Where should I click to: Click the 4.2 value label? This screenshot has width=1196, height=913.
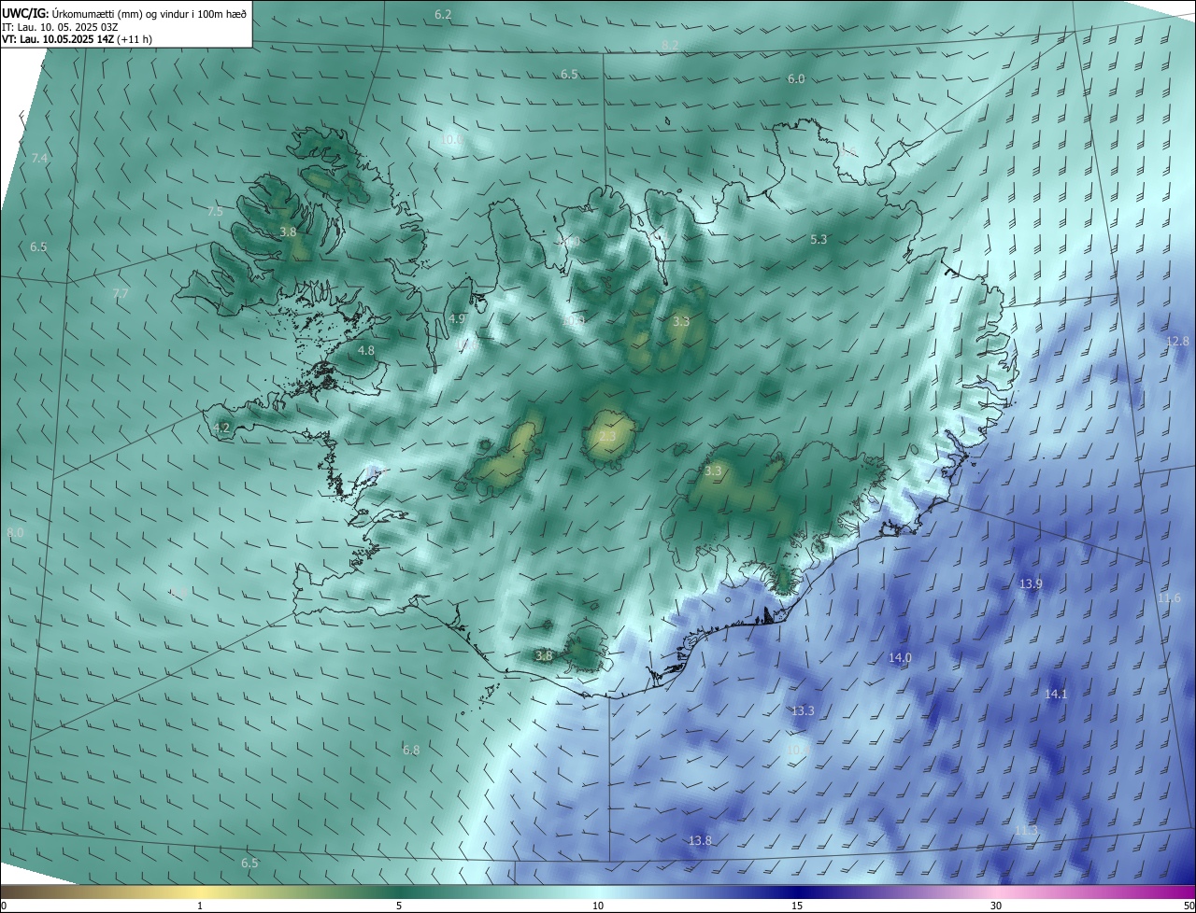(x=221, y=428)
